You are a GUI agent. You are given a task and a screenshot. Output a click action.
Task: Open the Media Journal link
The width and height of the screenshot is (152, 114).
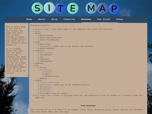47,48
